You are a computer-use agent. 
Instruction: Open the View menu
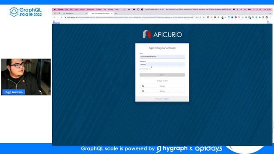pyautogui.click(x=76, y=9)
